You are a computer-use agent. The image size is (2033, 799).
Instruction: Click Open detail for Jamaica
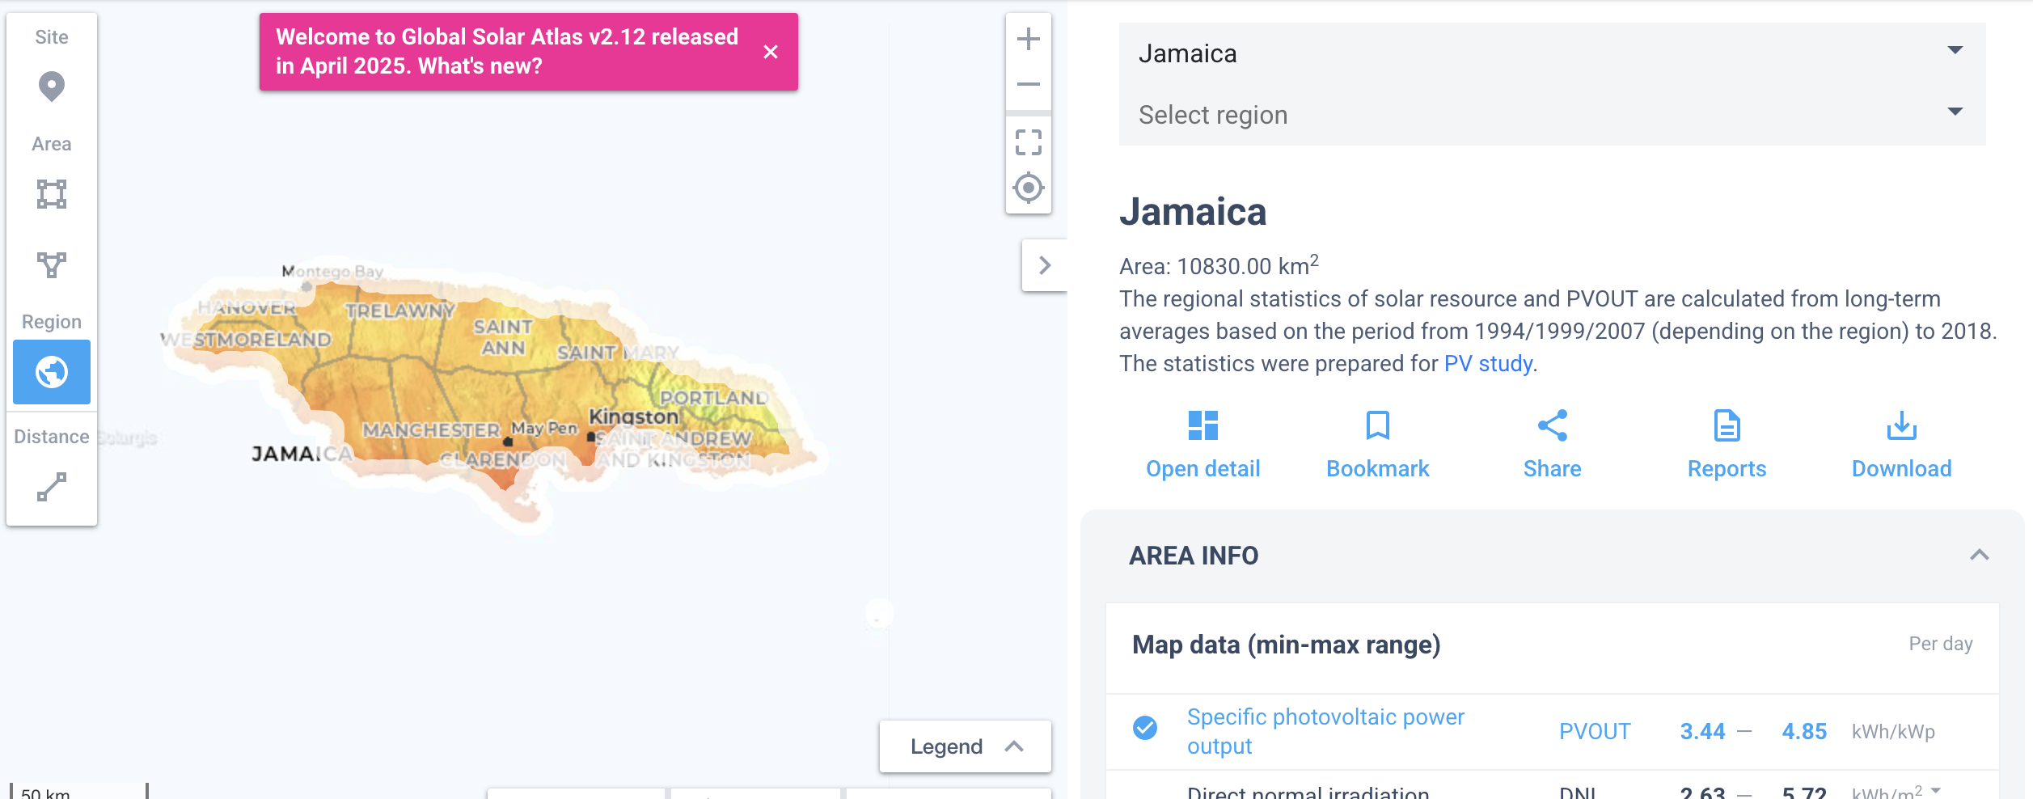(x=1203, y=443)
